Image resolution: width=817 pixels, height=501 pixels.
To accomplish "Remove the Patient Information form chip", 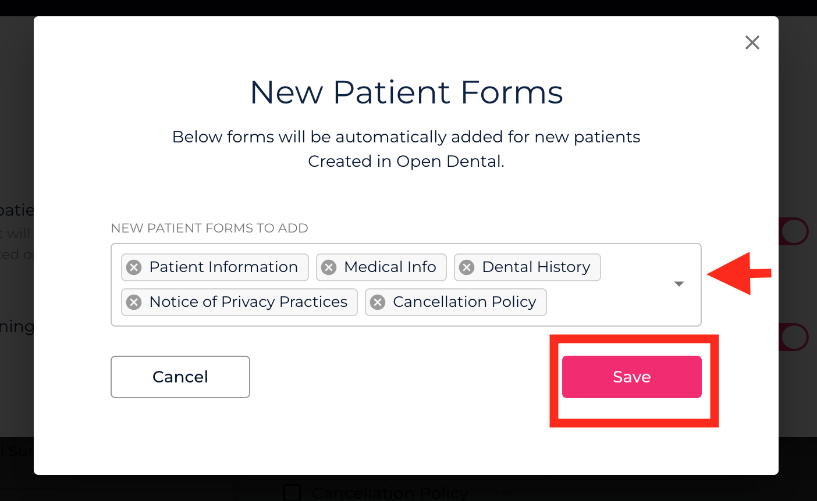I will (x=134, y=267).
